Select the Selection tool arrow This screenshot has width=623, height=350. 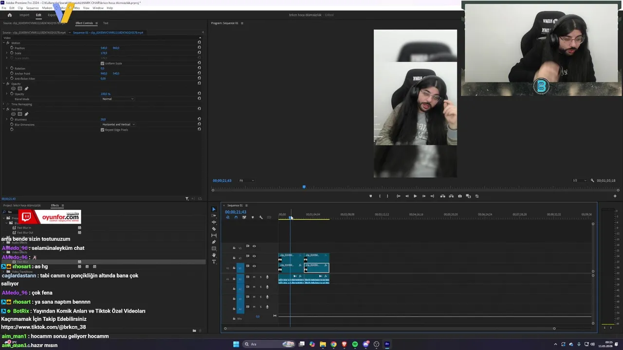pyautogui.click(x=214, y=210)
